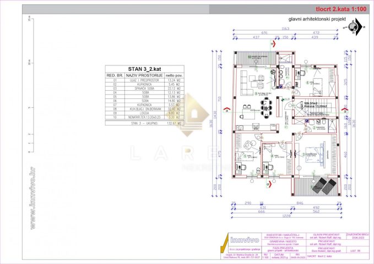Click the vertical scale bar on left

tap(32, 85)
